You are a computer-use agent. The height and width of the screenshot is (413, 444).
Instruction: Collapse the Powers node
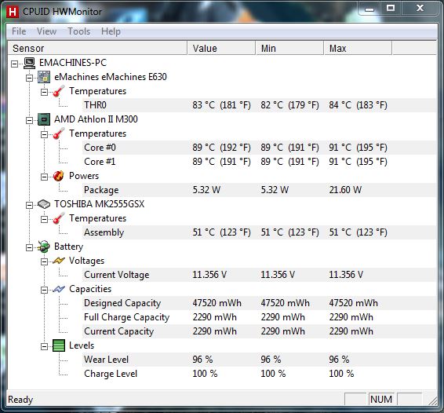pos(44,177)
